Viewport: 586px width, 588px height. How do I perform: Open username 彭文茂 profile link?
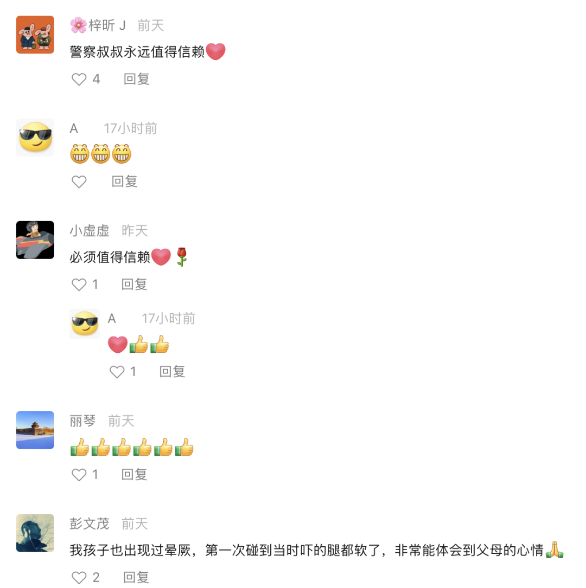(90, 524)
